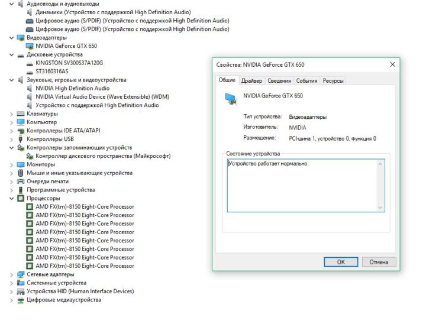The height and width of the screenshot is (327, 426).
Task: Click the Контроллер дискового пространства icon
Action: (x=30, y=156)
